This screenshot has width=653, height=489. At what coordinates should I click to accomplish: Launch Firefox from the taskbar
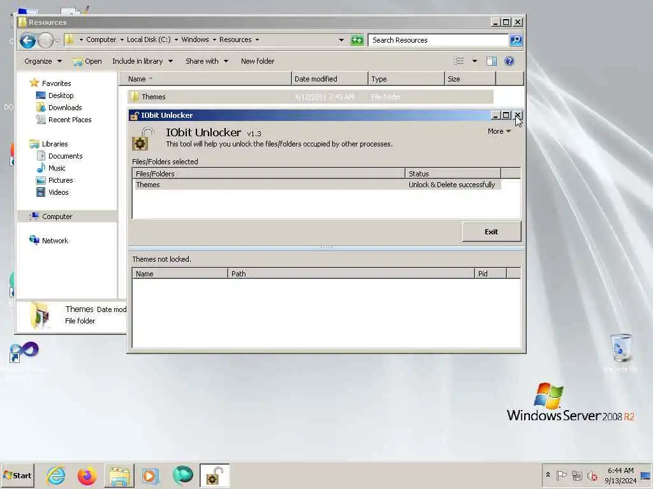click(x=87, y=475)
